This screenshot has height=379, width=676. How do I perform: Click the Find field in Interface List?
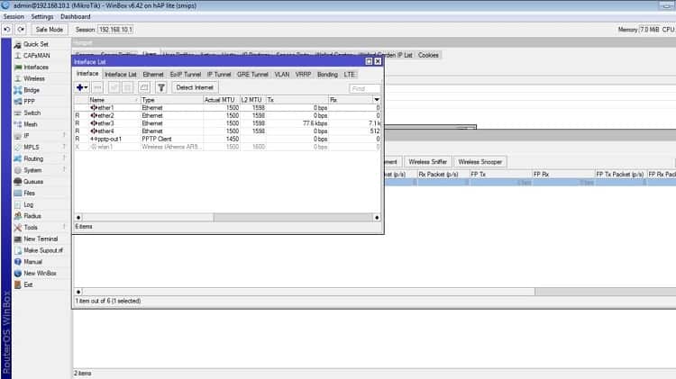pos(365,88)
